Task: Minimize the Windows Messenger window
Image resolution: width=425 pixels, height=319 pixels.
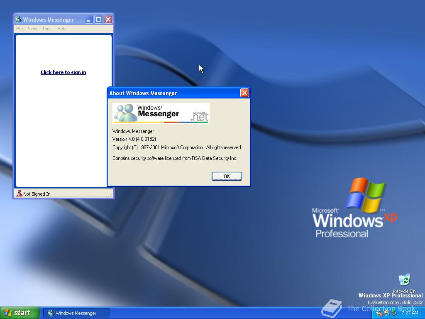Action: (x=89, y=19)
